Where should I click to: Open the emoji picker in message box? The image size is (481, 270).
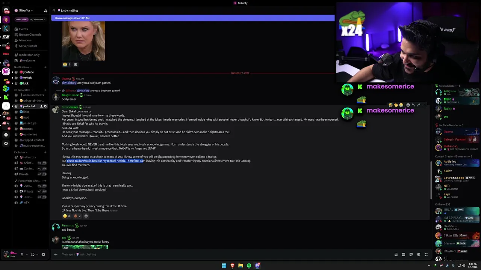click(x=419, y=254)
